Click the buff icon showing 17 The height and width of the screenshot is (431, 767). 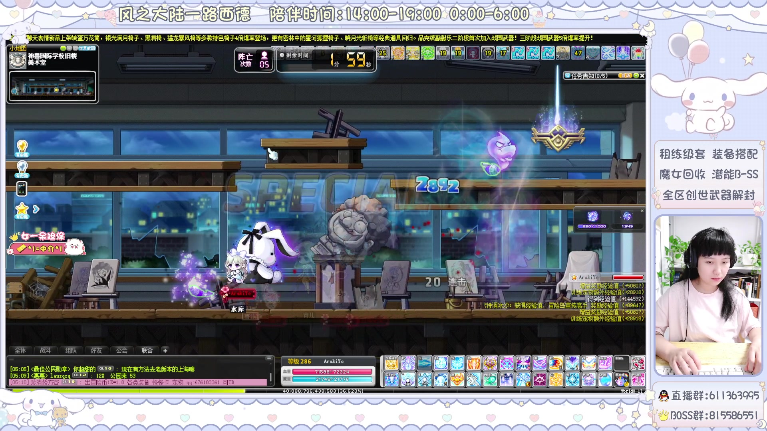(503, 53)
